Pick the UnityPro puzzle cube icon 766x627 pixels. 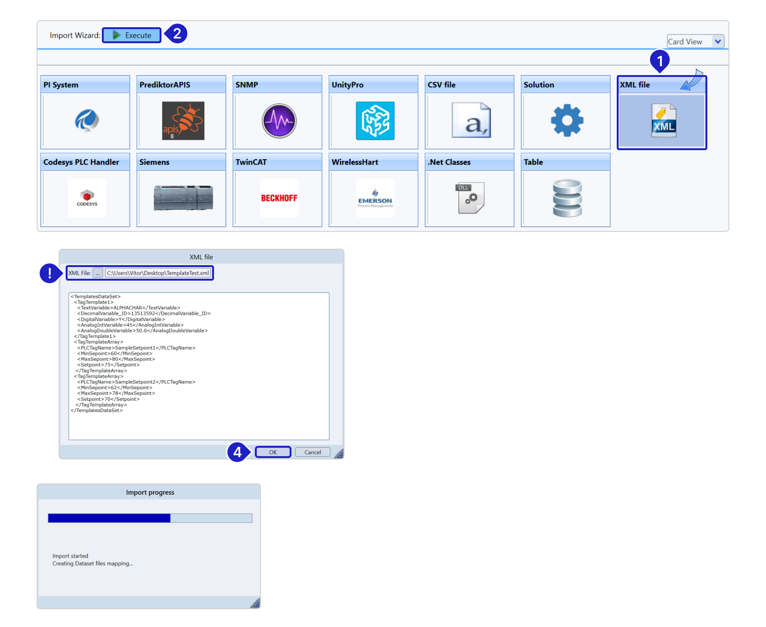click(375, 121)
